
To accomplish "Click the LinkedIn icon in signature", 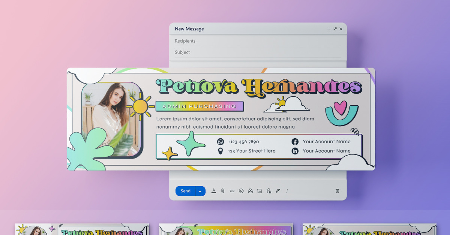I will coord(295,151).
